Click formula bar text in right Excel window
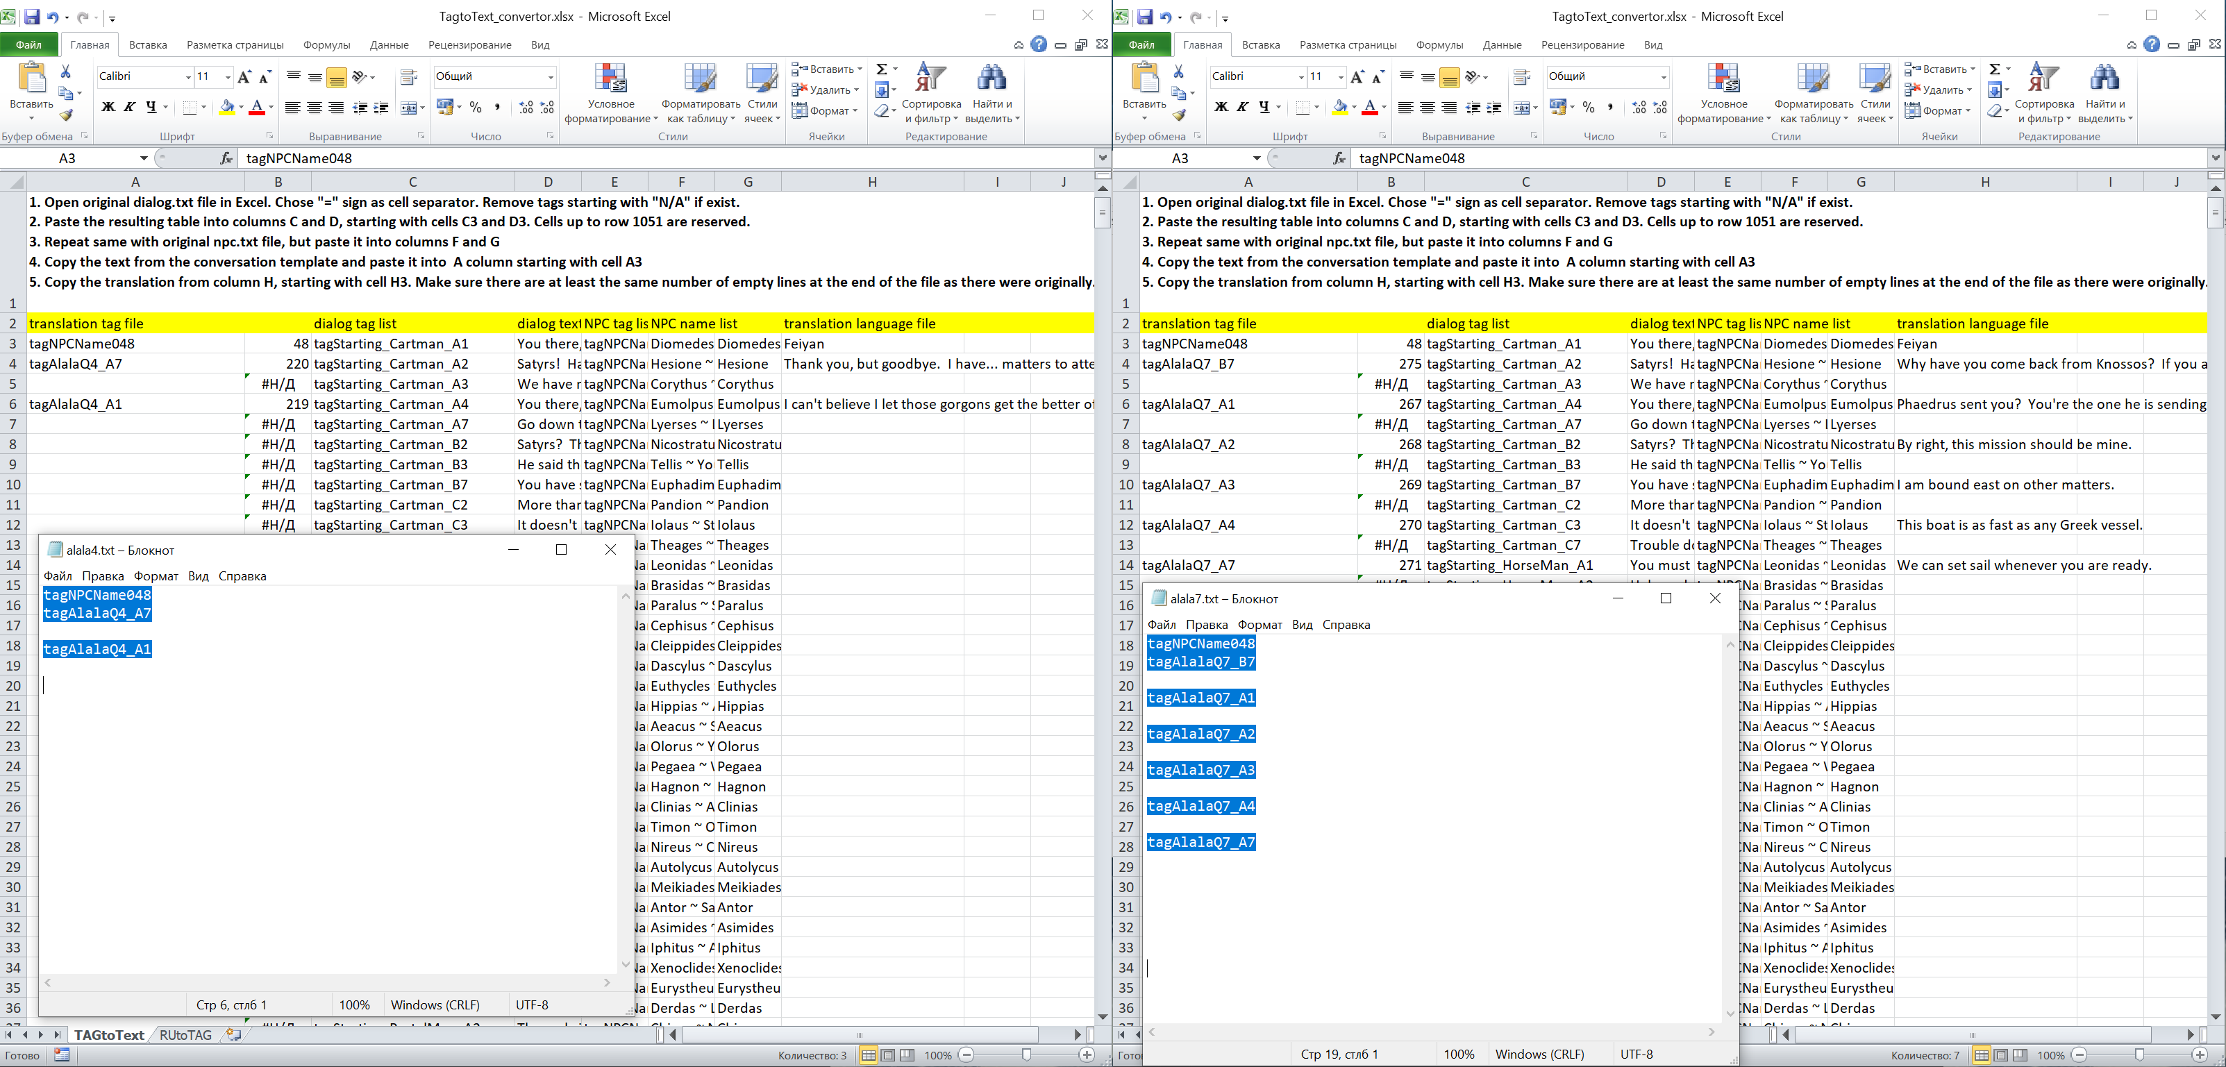This screenshot has height=1067, width=2226. [x=1412, y=158]
